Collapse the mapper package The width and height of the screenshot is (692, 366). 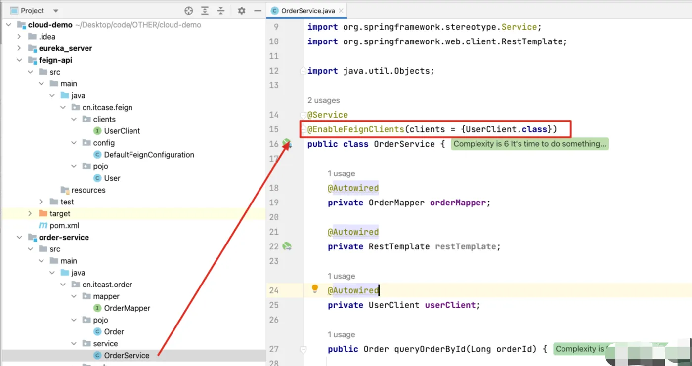point(74,296)
